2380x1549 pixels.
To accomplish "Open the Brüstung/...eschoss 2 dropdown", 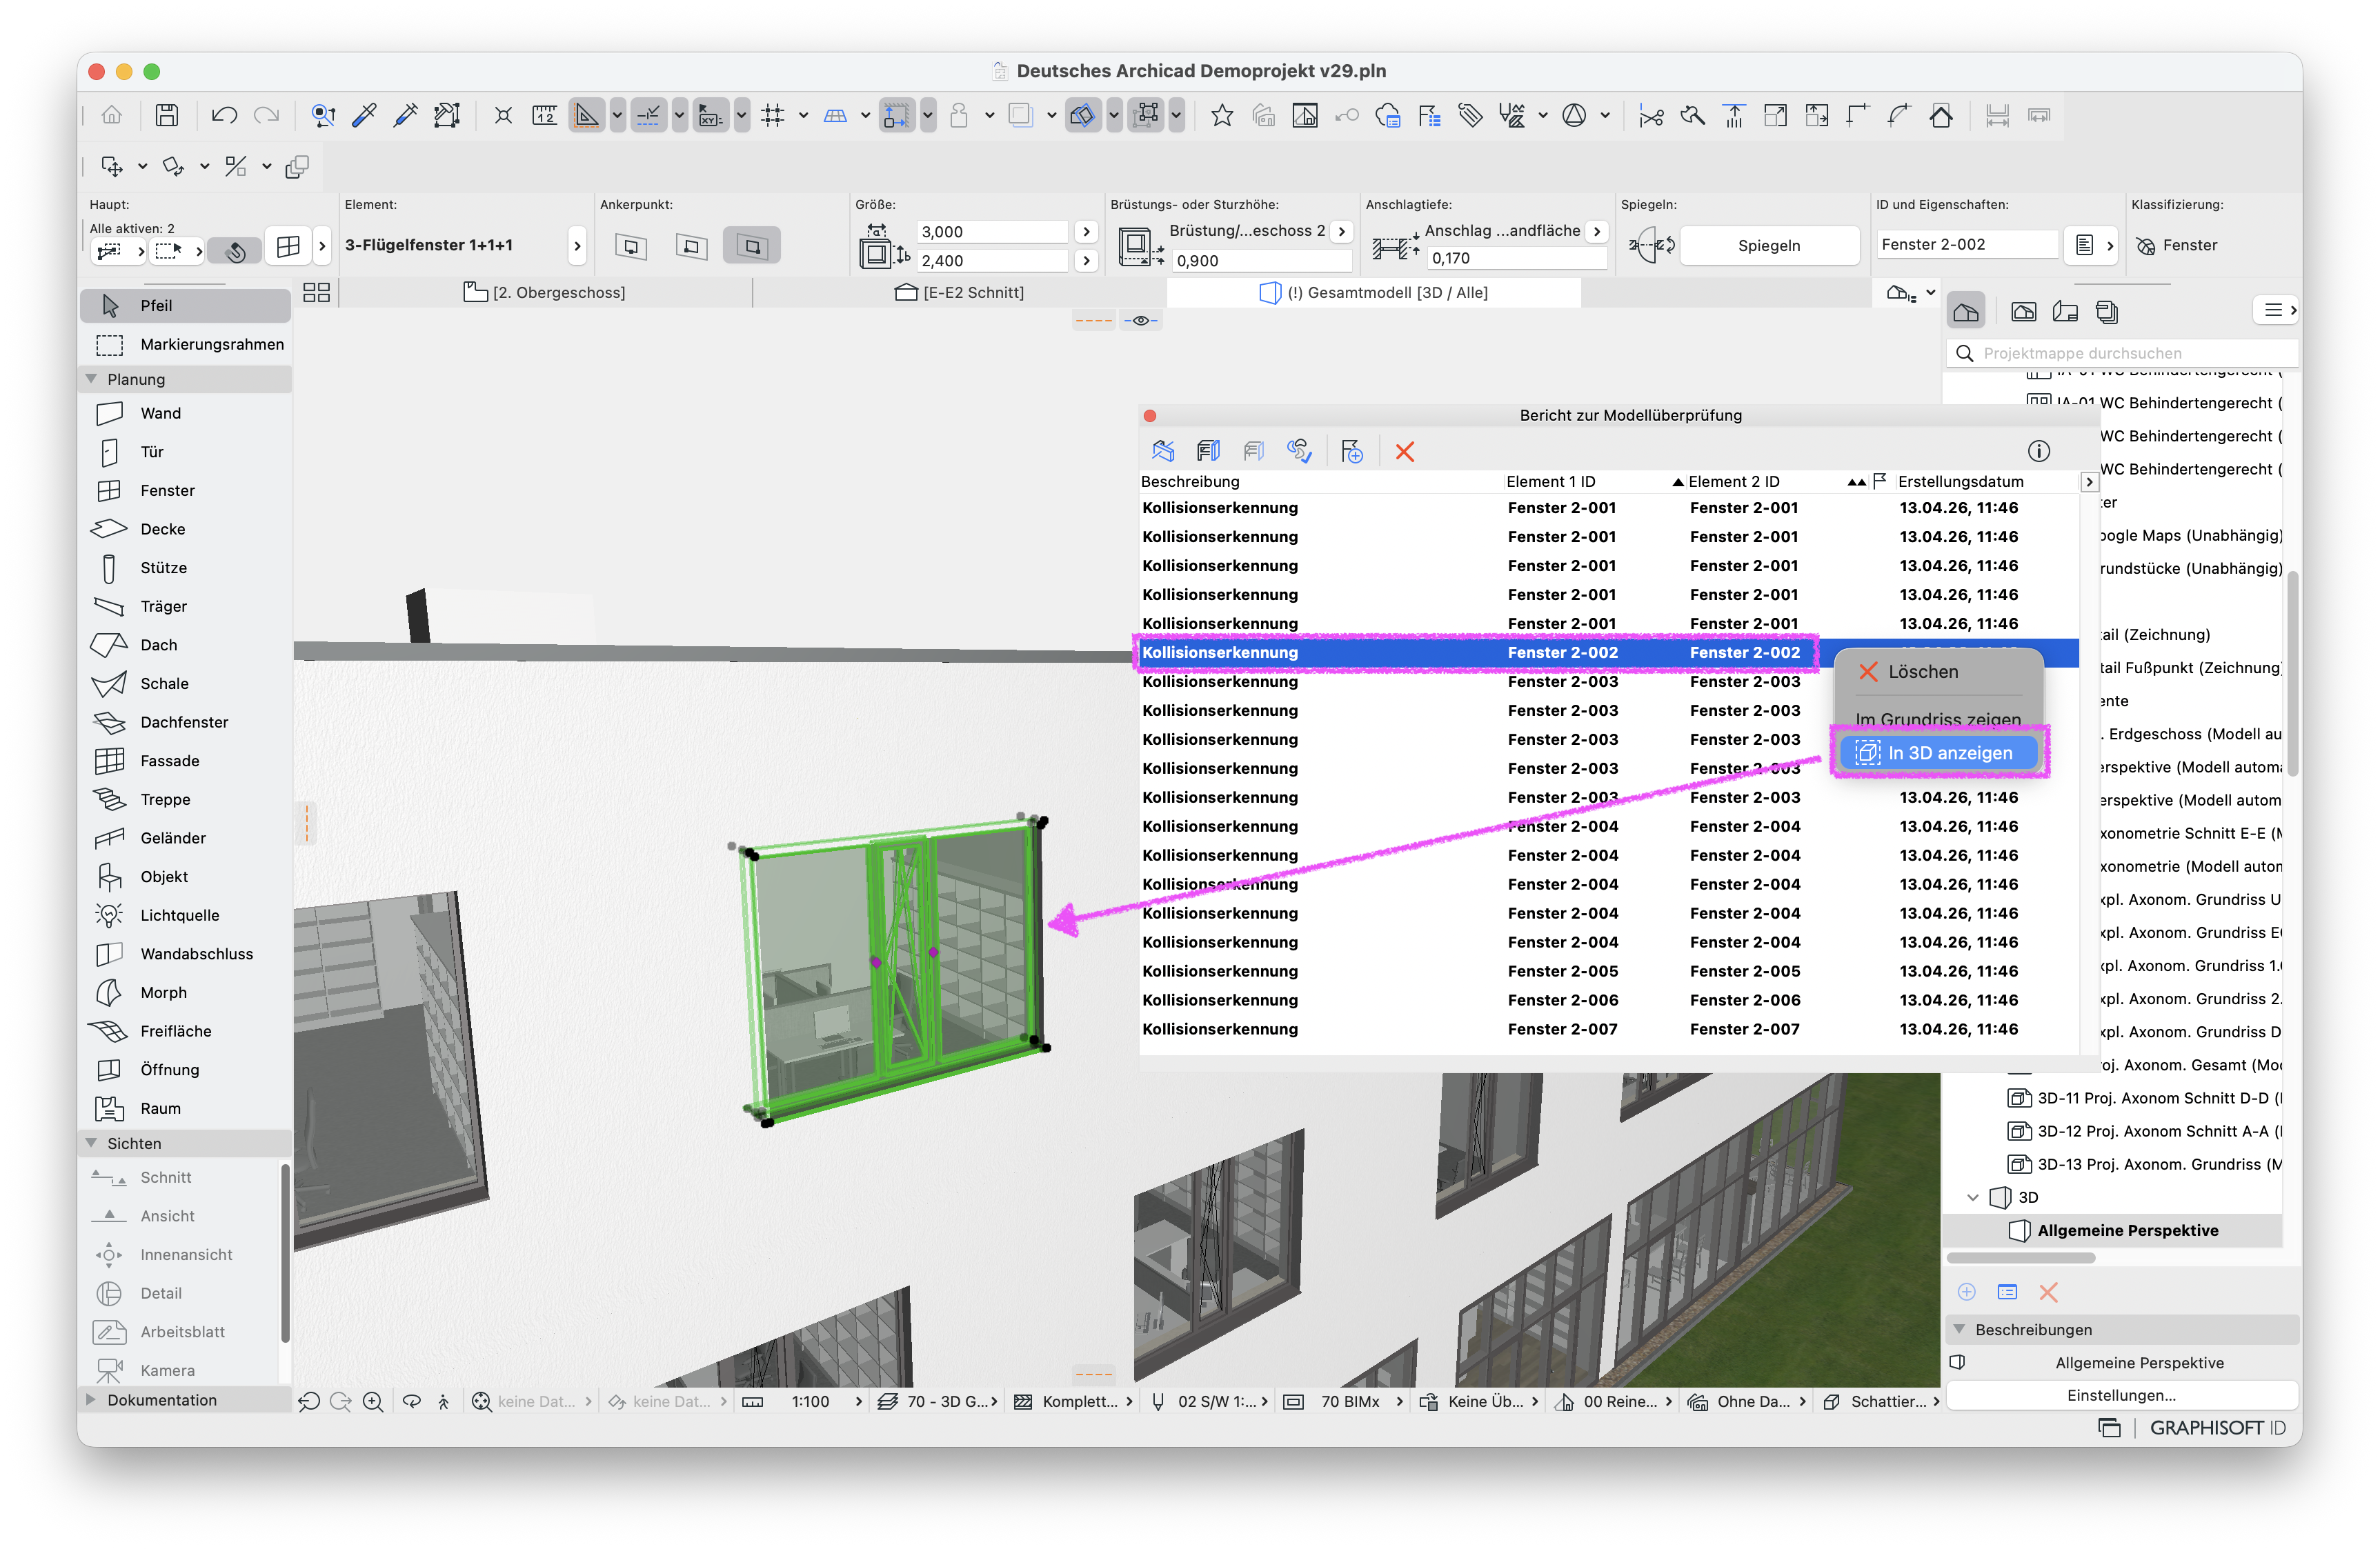I will 1343,231.
